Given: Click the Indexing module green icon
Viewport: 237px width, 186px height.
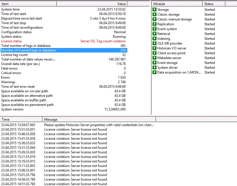Looking at the screenshot, I should (x=155, y=39).
